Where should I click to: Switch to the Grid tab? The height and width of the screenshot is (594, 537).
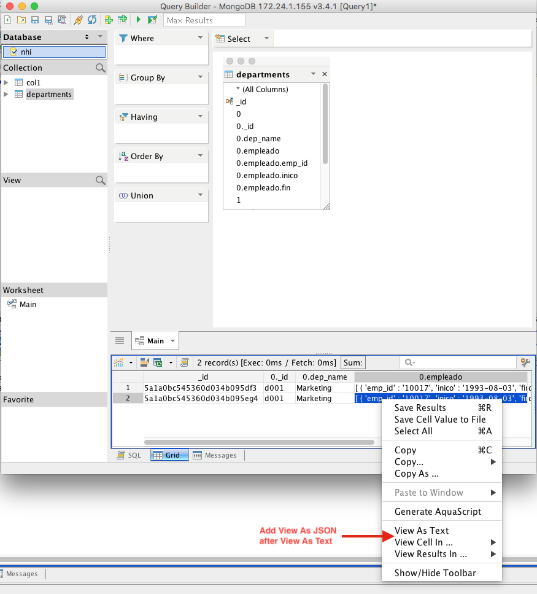click(x=169, y=455)
